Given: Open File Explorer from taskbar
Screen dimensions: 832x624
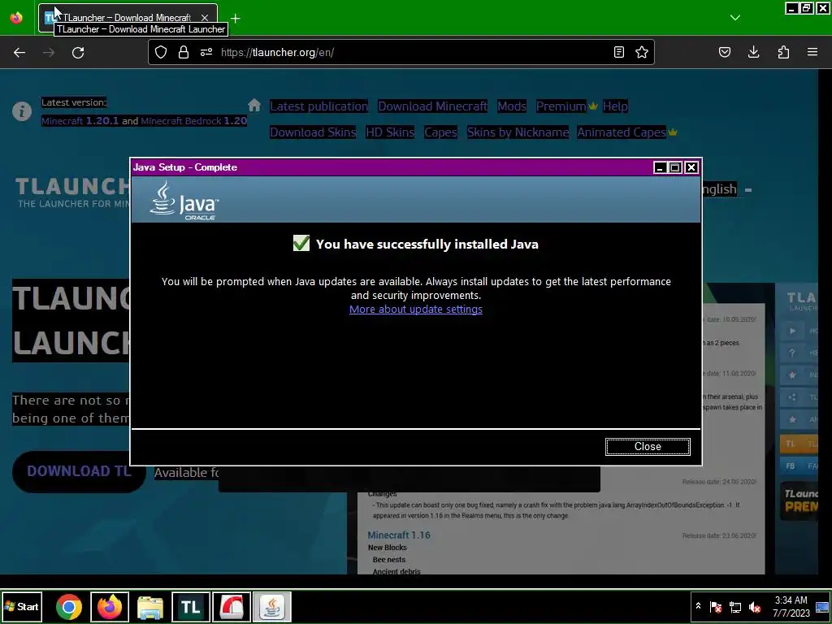Looking at the screenshot, I should 150,607.
